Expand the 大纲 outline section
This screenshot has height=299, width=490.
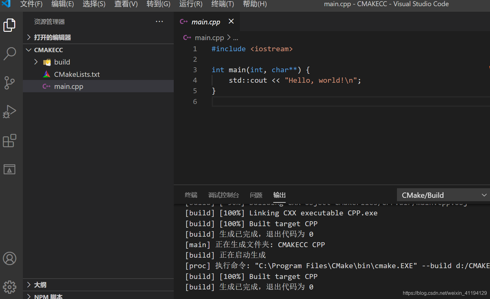29,284
